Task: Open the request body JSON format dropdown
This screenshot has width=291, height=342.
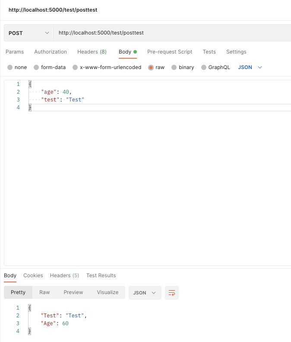Action: pyautogui.click(x=250, y=67)
